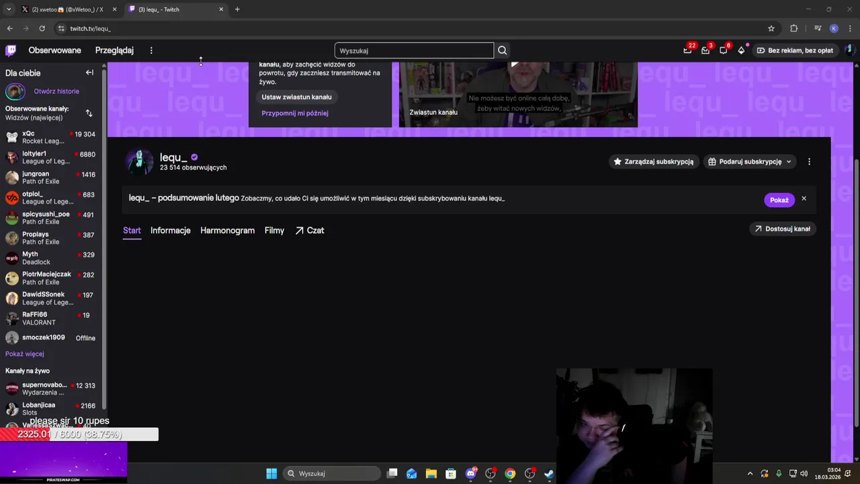The height and width of the screenshot is (484, 860).
Task: Switch to the Filmy tab
Action: 274,231
